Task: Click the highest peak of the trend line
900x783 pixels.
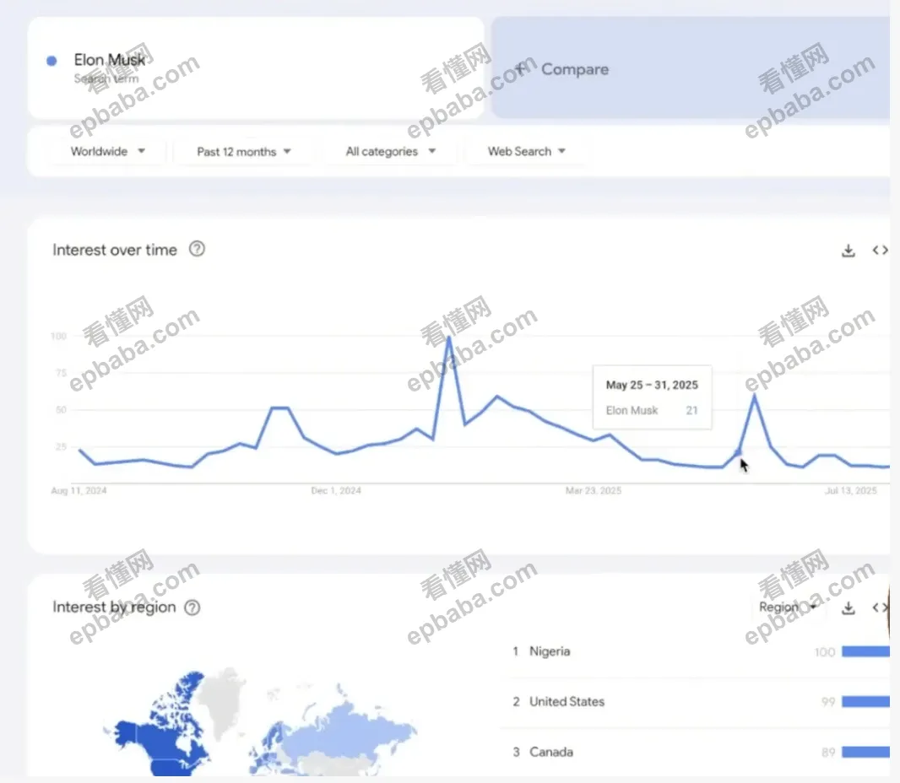Action: pyautogui.click(x=448, y=337)
